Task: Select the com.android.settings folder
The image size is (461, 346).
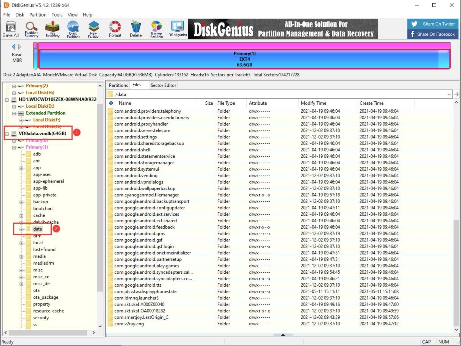Action: 135,137
